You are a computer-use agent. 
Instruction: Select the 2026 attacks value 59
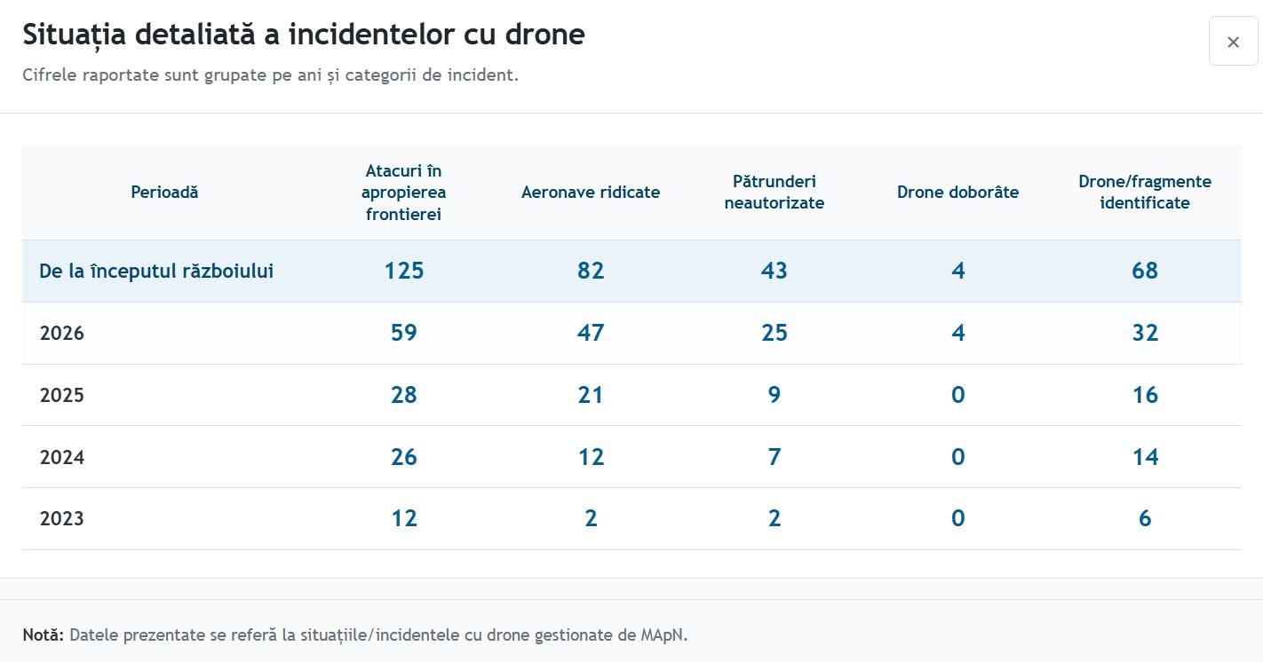[x=404, y=333]
